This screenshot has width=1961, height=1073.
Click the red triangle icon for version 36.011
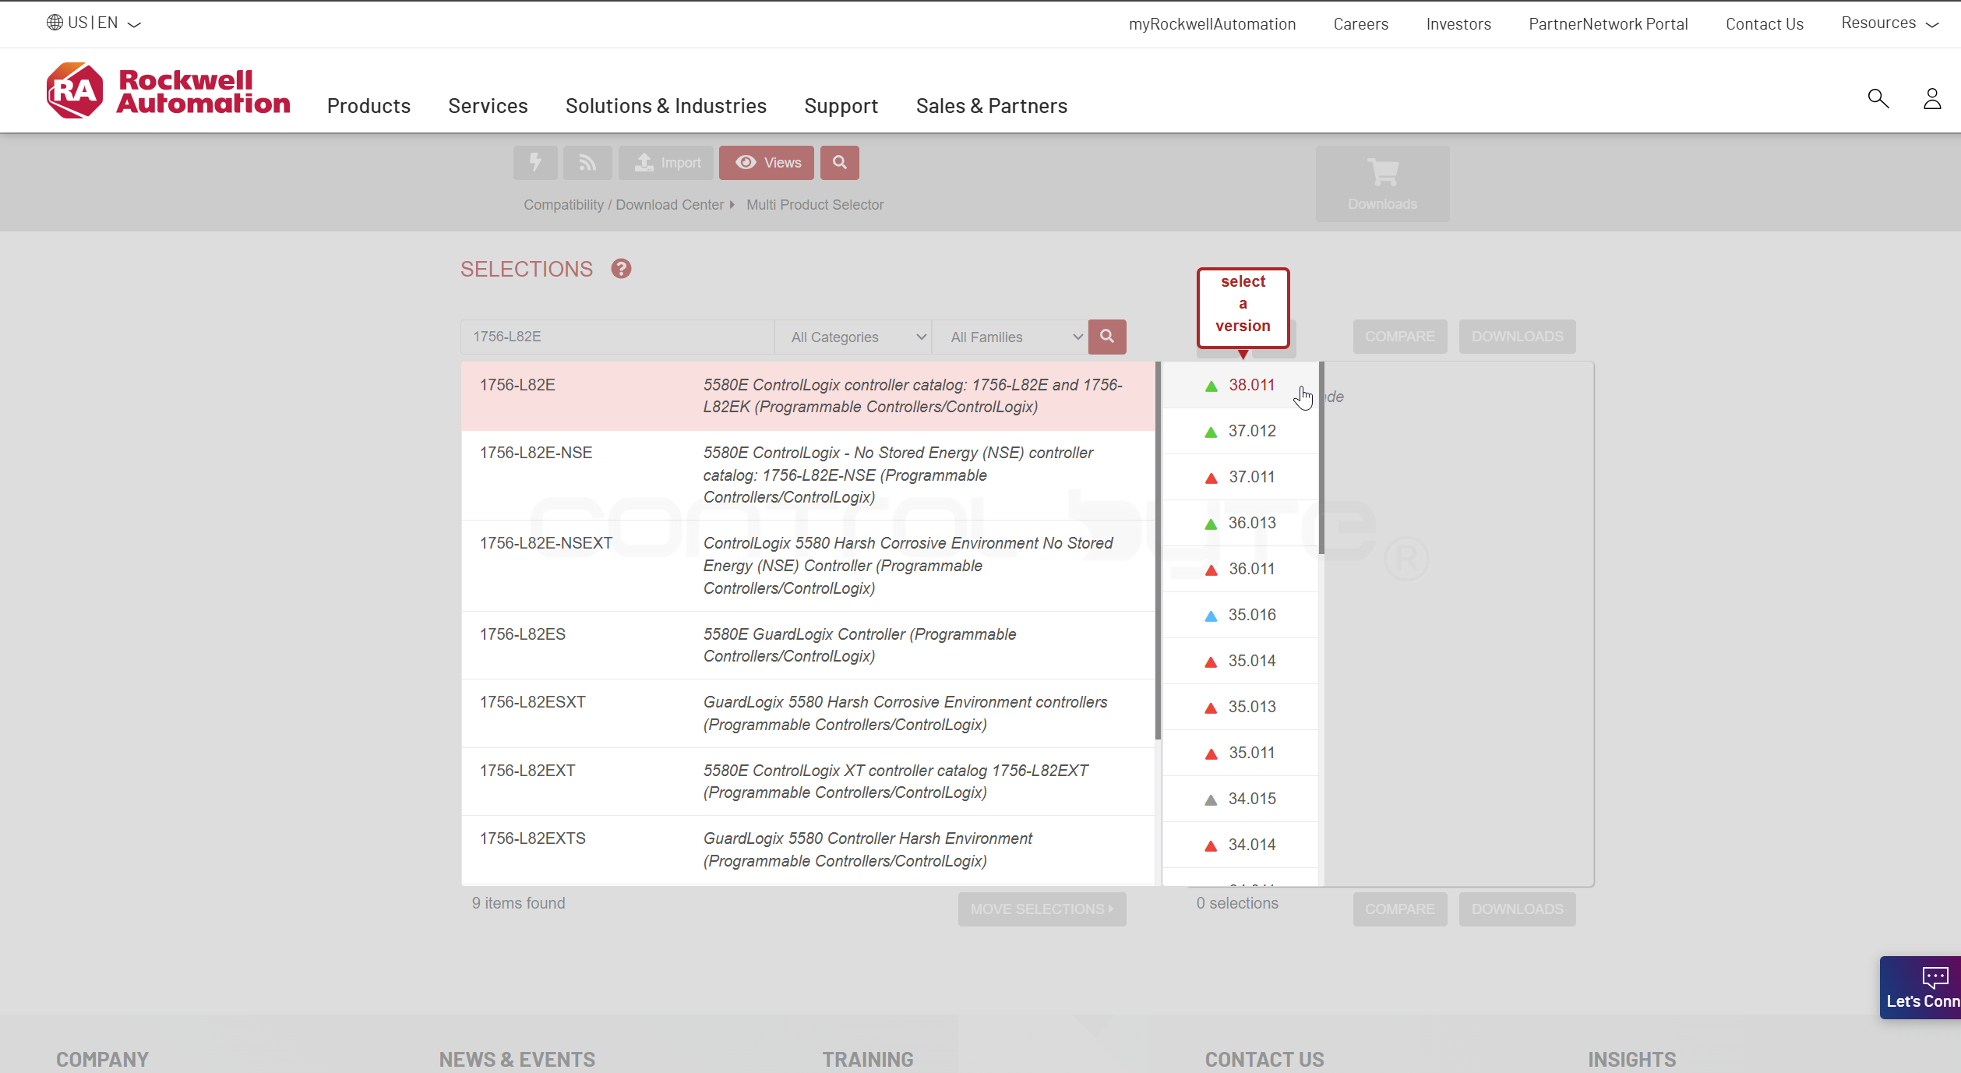[1212, 570]
